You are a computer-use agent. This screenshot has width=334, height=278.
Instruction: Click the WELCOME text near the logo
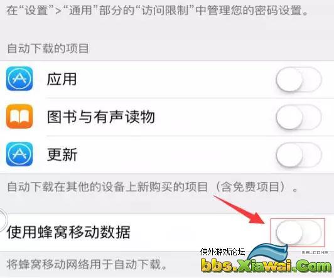(x=315, y=252)
